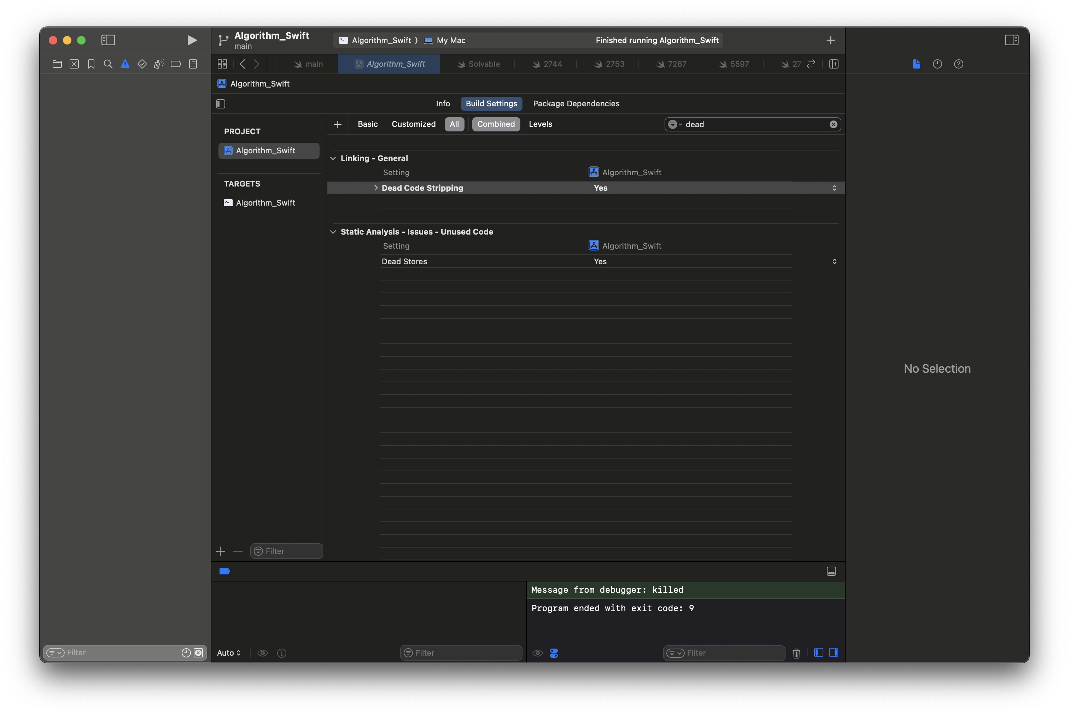
Task: Show Customized build settings
Action: (x=413, y=124)
